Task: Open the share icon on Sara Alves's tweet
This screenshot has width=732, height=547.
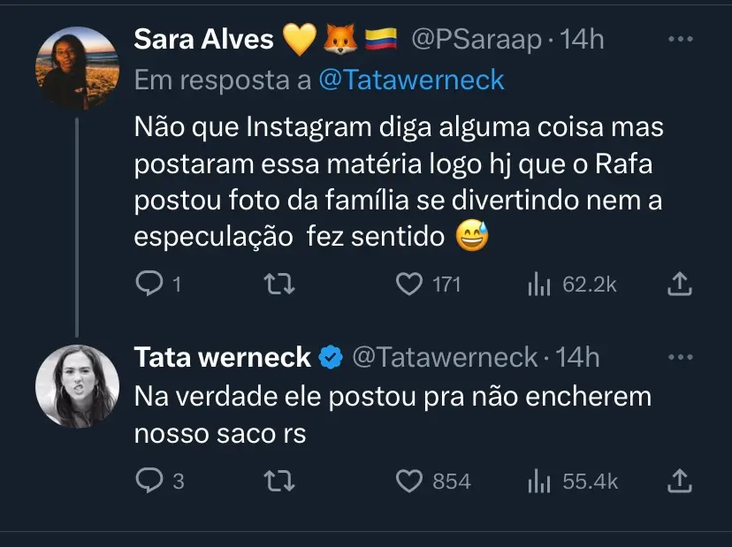Action: coord(679,283)
